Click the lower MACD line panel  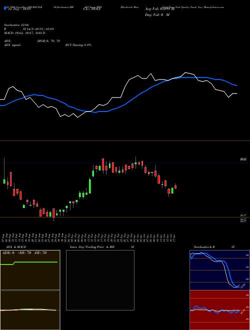30,310
